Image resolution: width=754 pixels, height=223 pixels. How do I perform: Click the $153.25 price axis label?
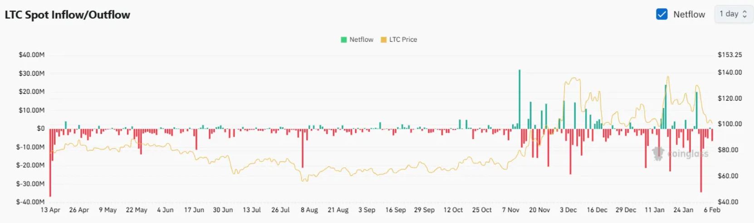[x=730, y=55]
